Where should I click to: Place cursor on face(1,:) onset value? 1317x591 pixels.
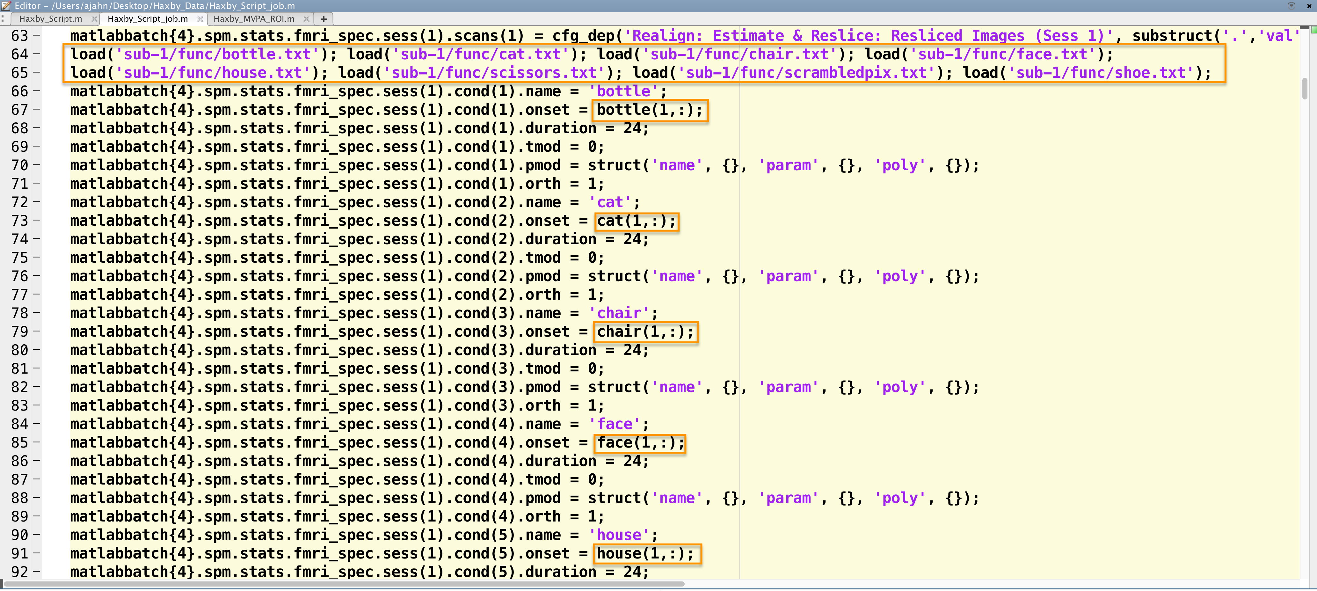click(x=641, y=443)
